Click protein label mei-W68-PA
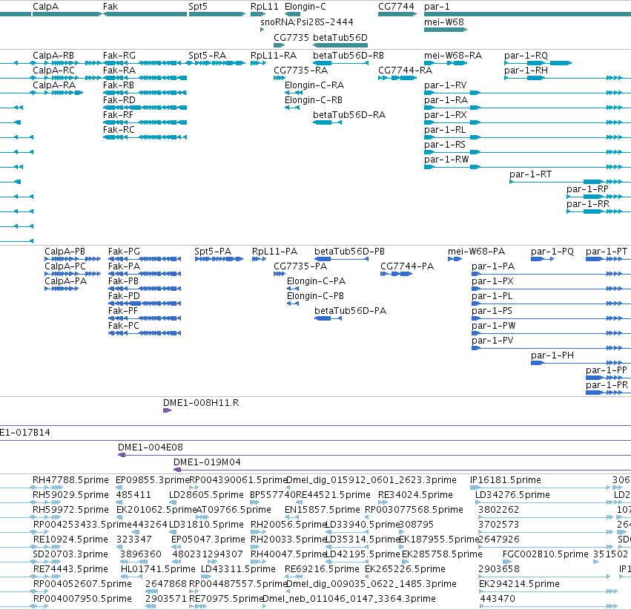The image size is (631, 610). pos(476,252)
